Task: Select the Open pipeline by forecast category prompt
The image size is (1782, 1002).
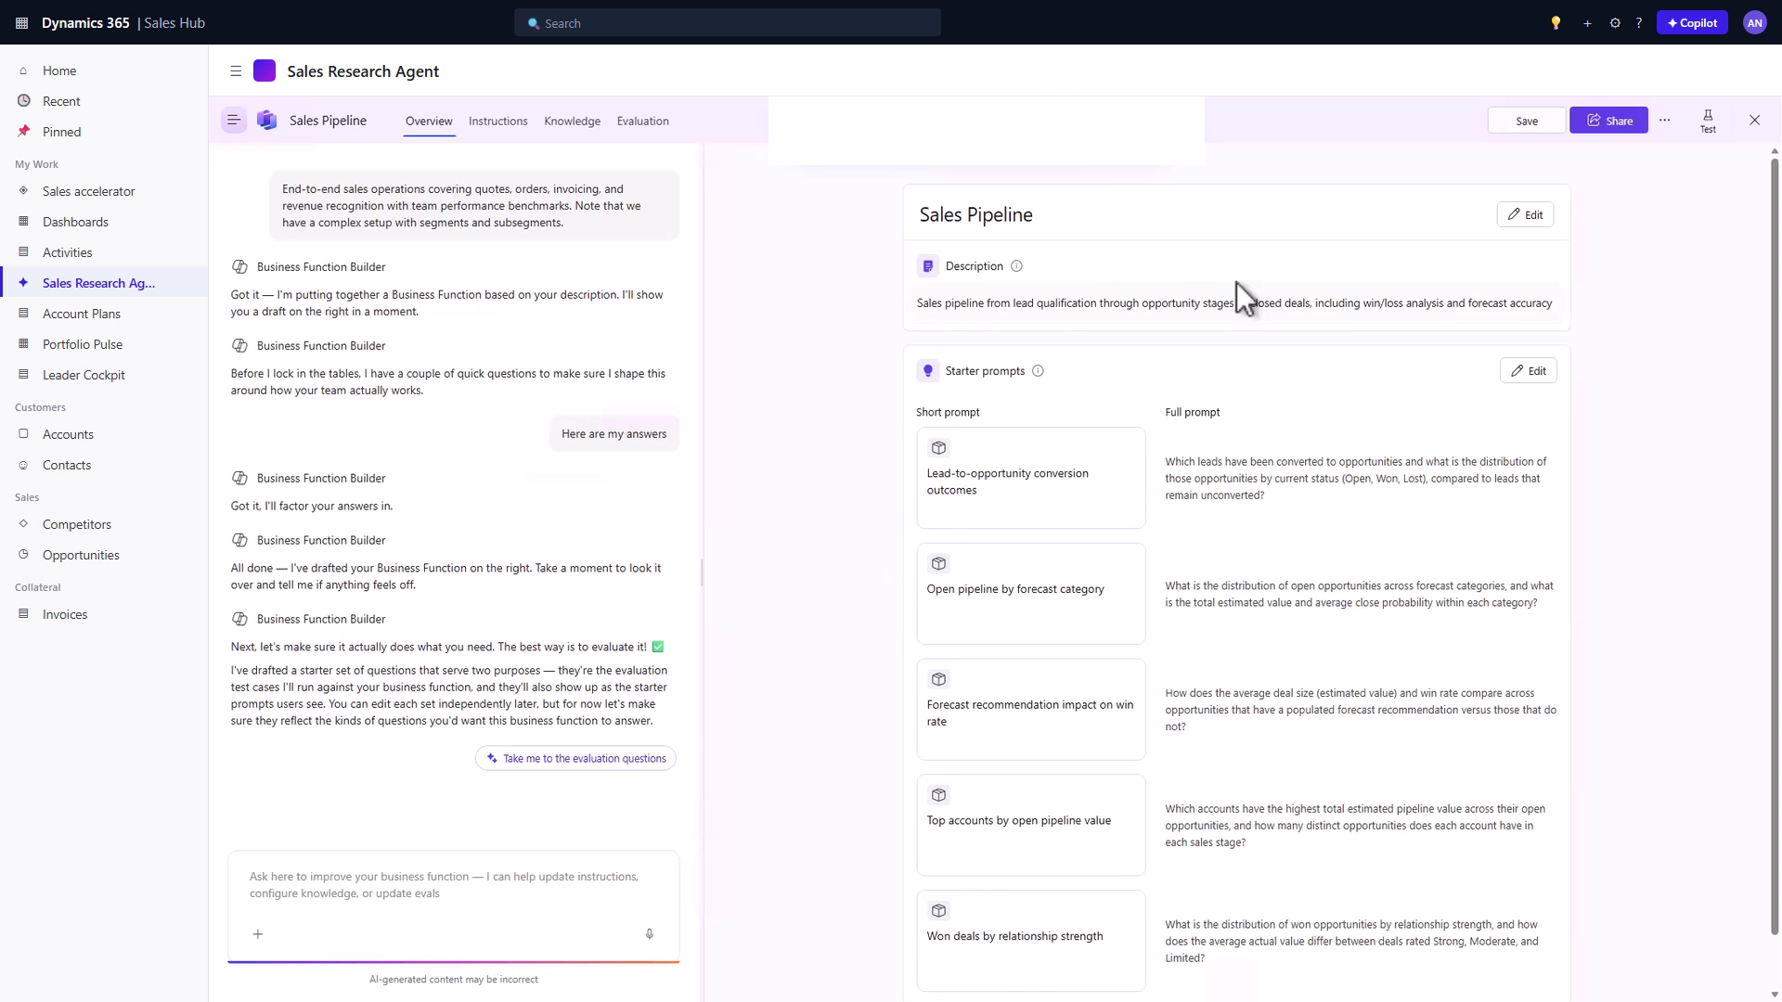Action: pos(1030,594)
